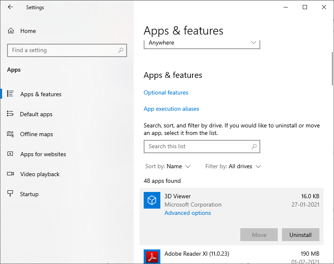The image size is (334, 264).
Task: Open the Anywhere dropdown
Action: 202,44
